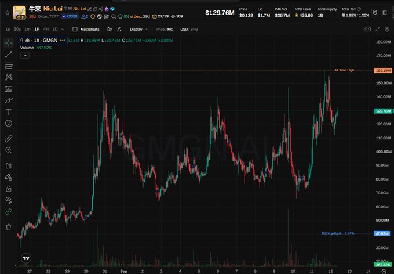Click the All Time High 159.19M label
394x274 pixels.
[x=382, y=70]
